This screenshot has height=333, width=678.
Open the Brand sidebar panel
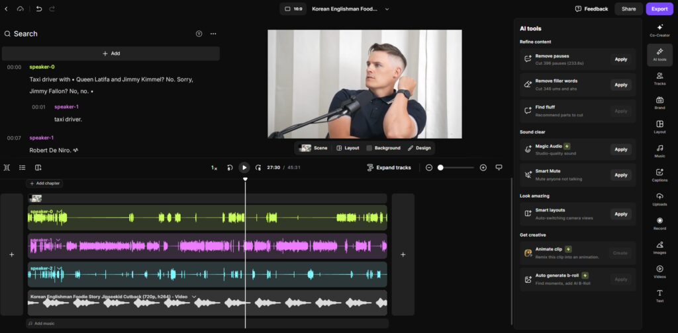point(659,102)
